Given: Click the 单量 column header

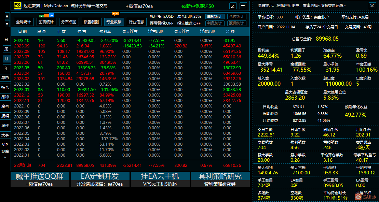Looking at the screenshot, I should pos(42,32).
